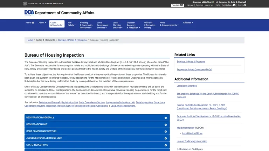This screenshot has width=269, height=151.
Task: Click the Additional Information heading
Action: coord(191,79)
